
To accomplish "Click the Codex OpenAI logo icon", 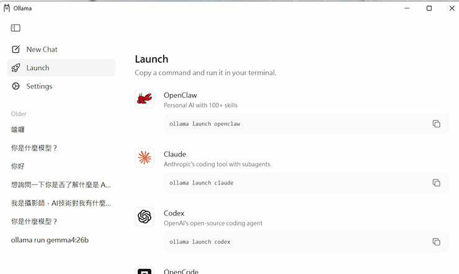I will (145, 217).
